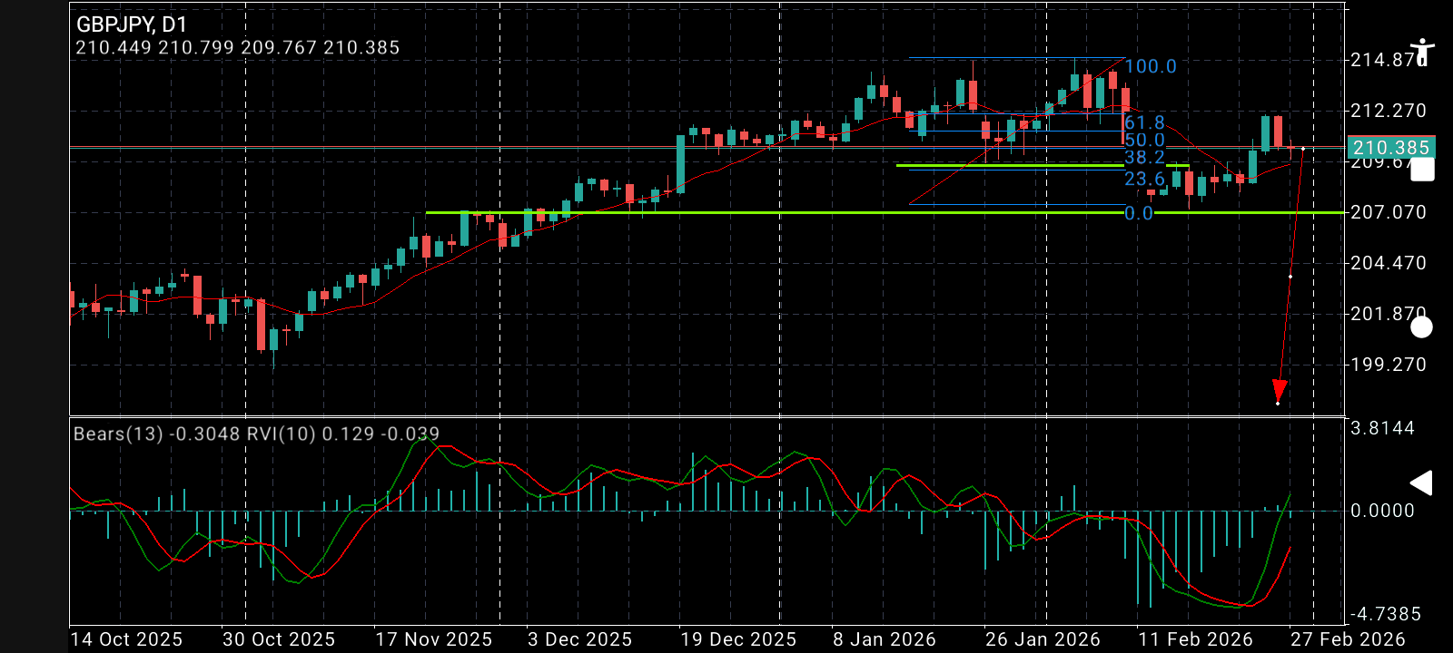Open recent apps with the square button
Viewport: 1453px width, 653px height.
click(x=1422, y=170)
